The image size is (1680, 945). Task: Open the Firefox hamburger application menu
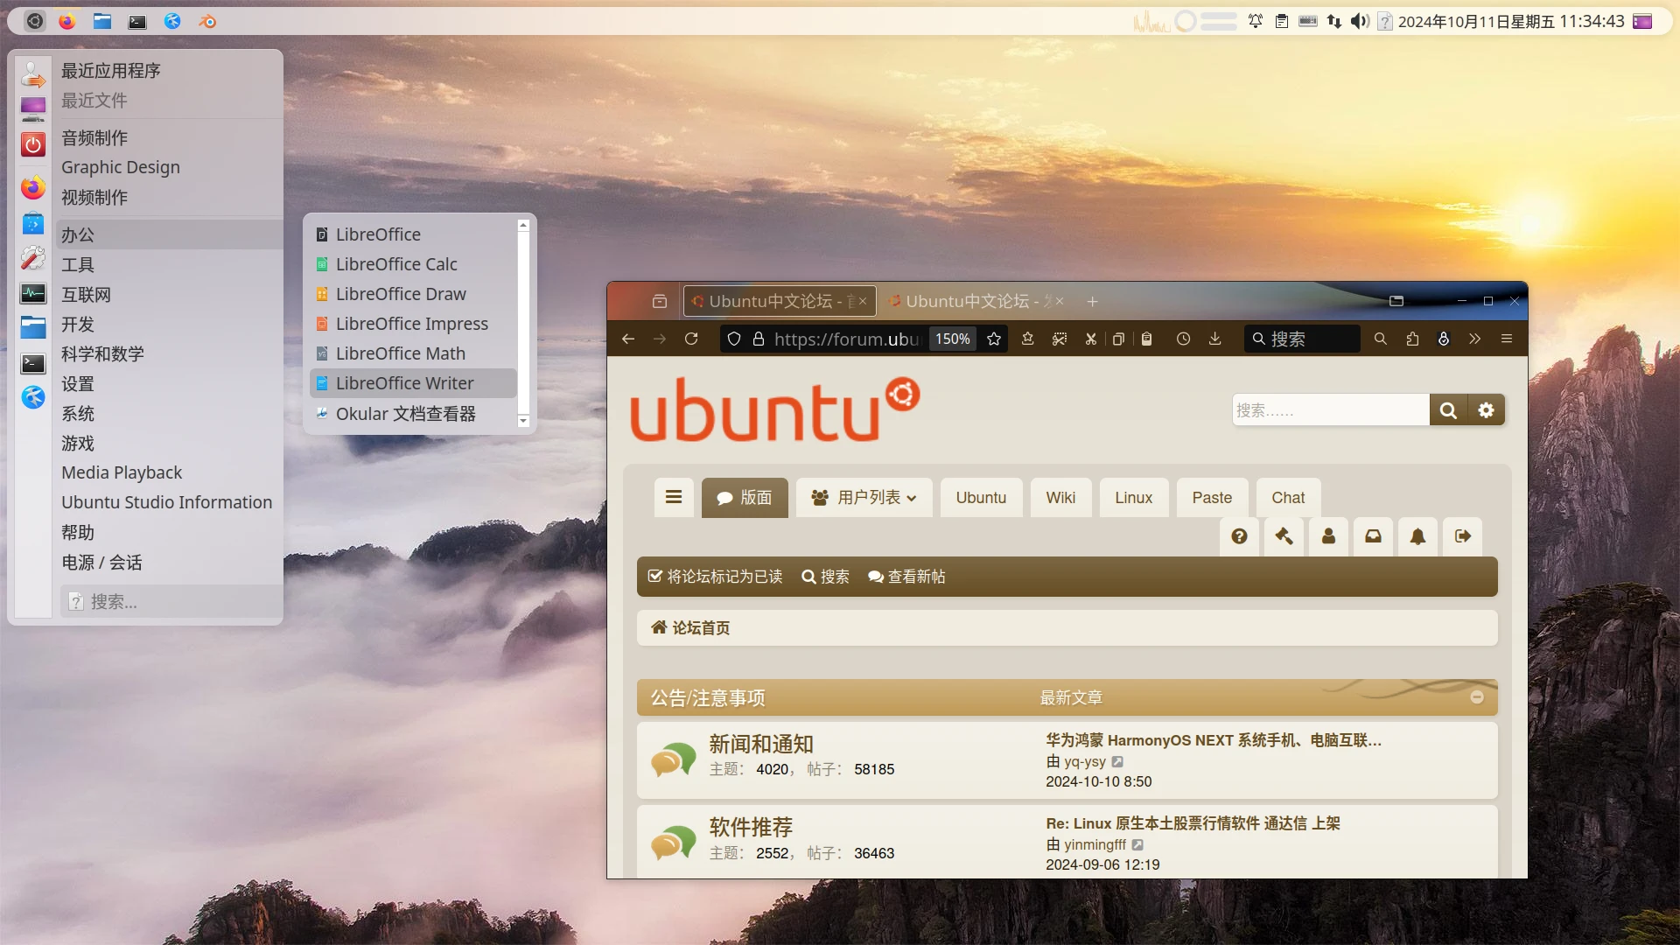click(x=1507, y=339)
